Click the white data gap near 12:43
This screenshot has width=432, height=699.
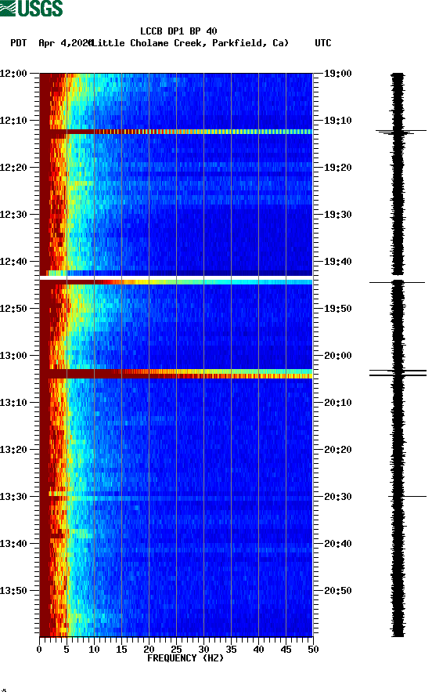176,277
